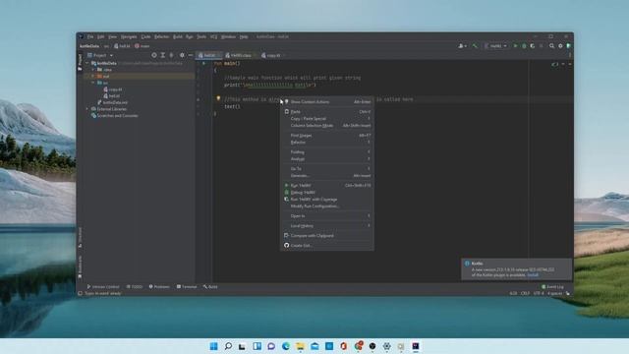Choose Modify Run Configuration...
This screenshot has height=354, width=629.
[327, 206]
